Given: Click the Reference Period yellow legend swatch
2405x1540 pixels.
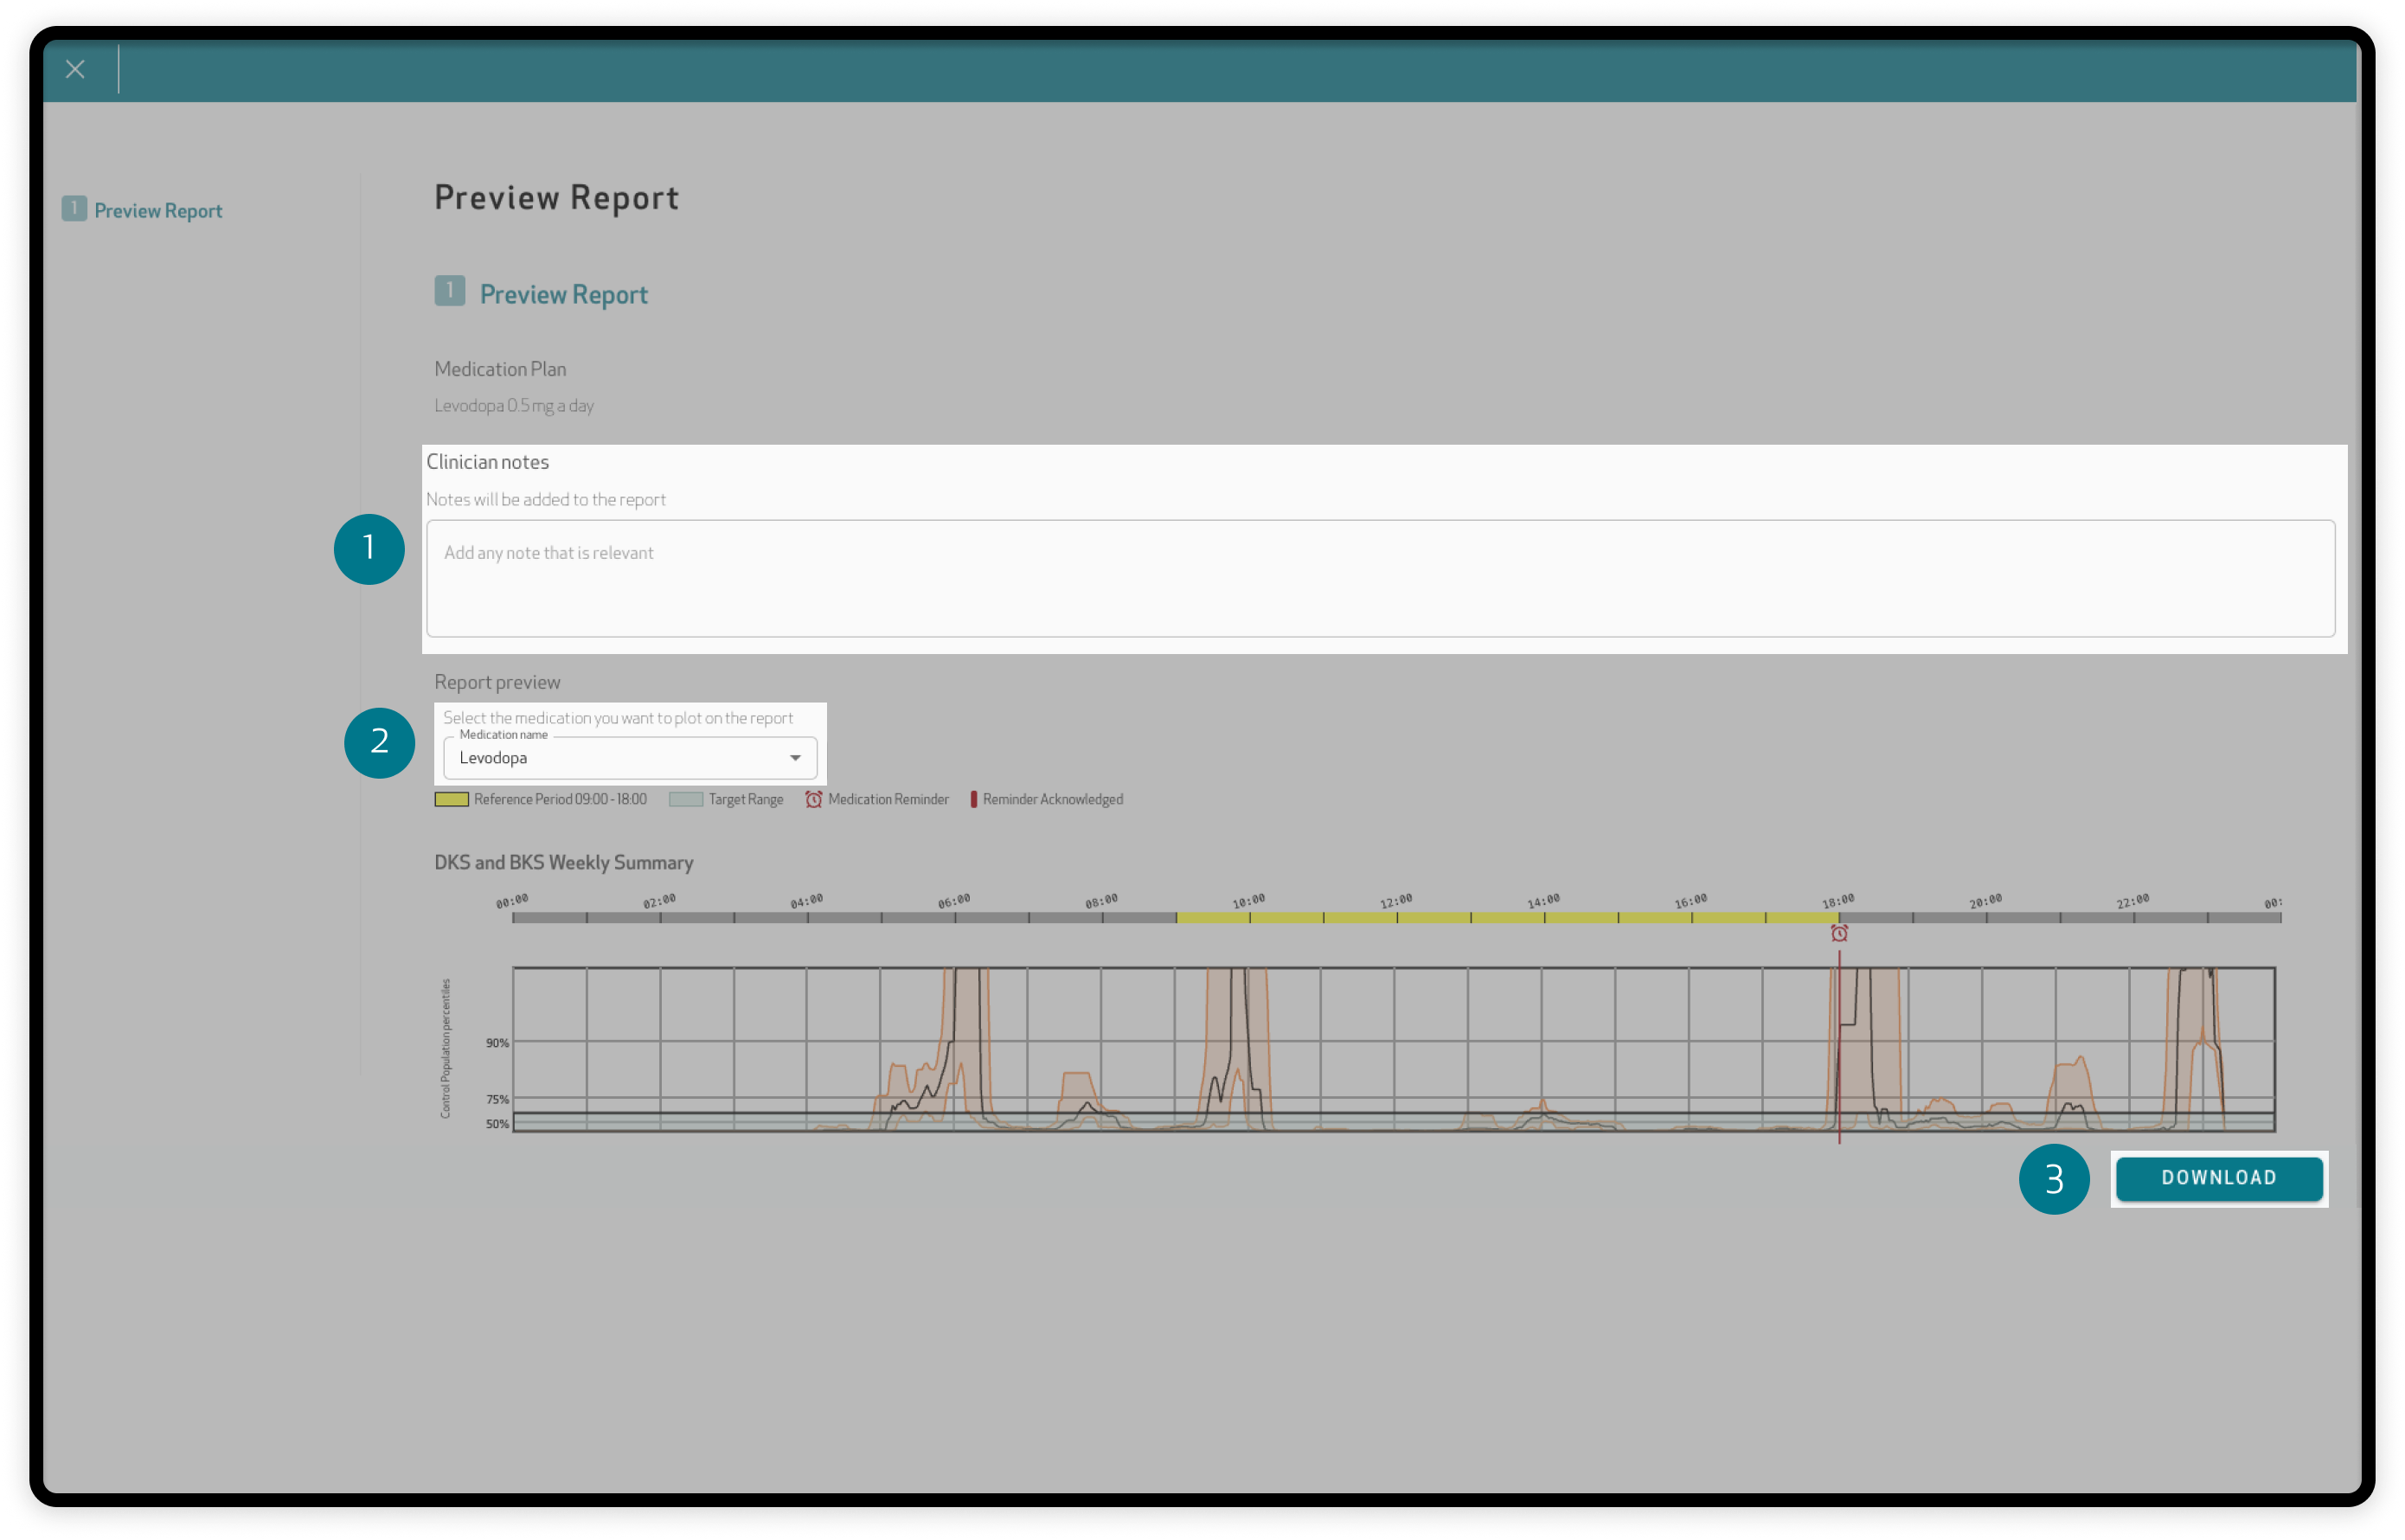Looking at the screenshot, I should tap(451, 799).
